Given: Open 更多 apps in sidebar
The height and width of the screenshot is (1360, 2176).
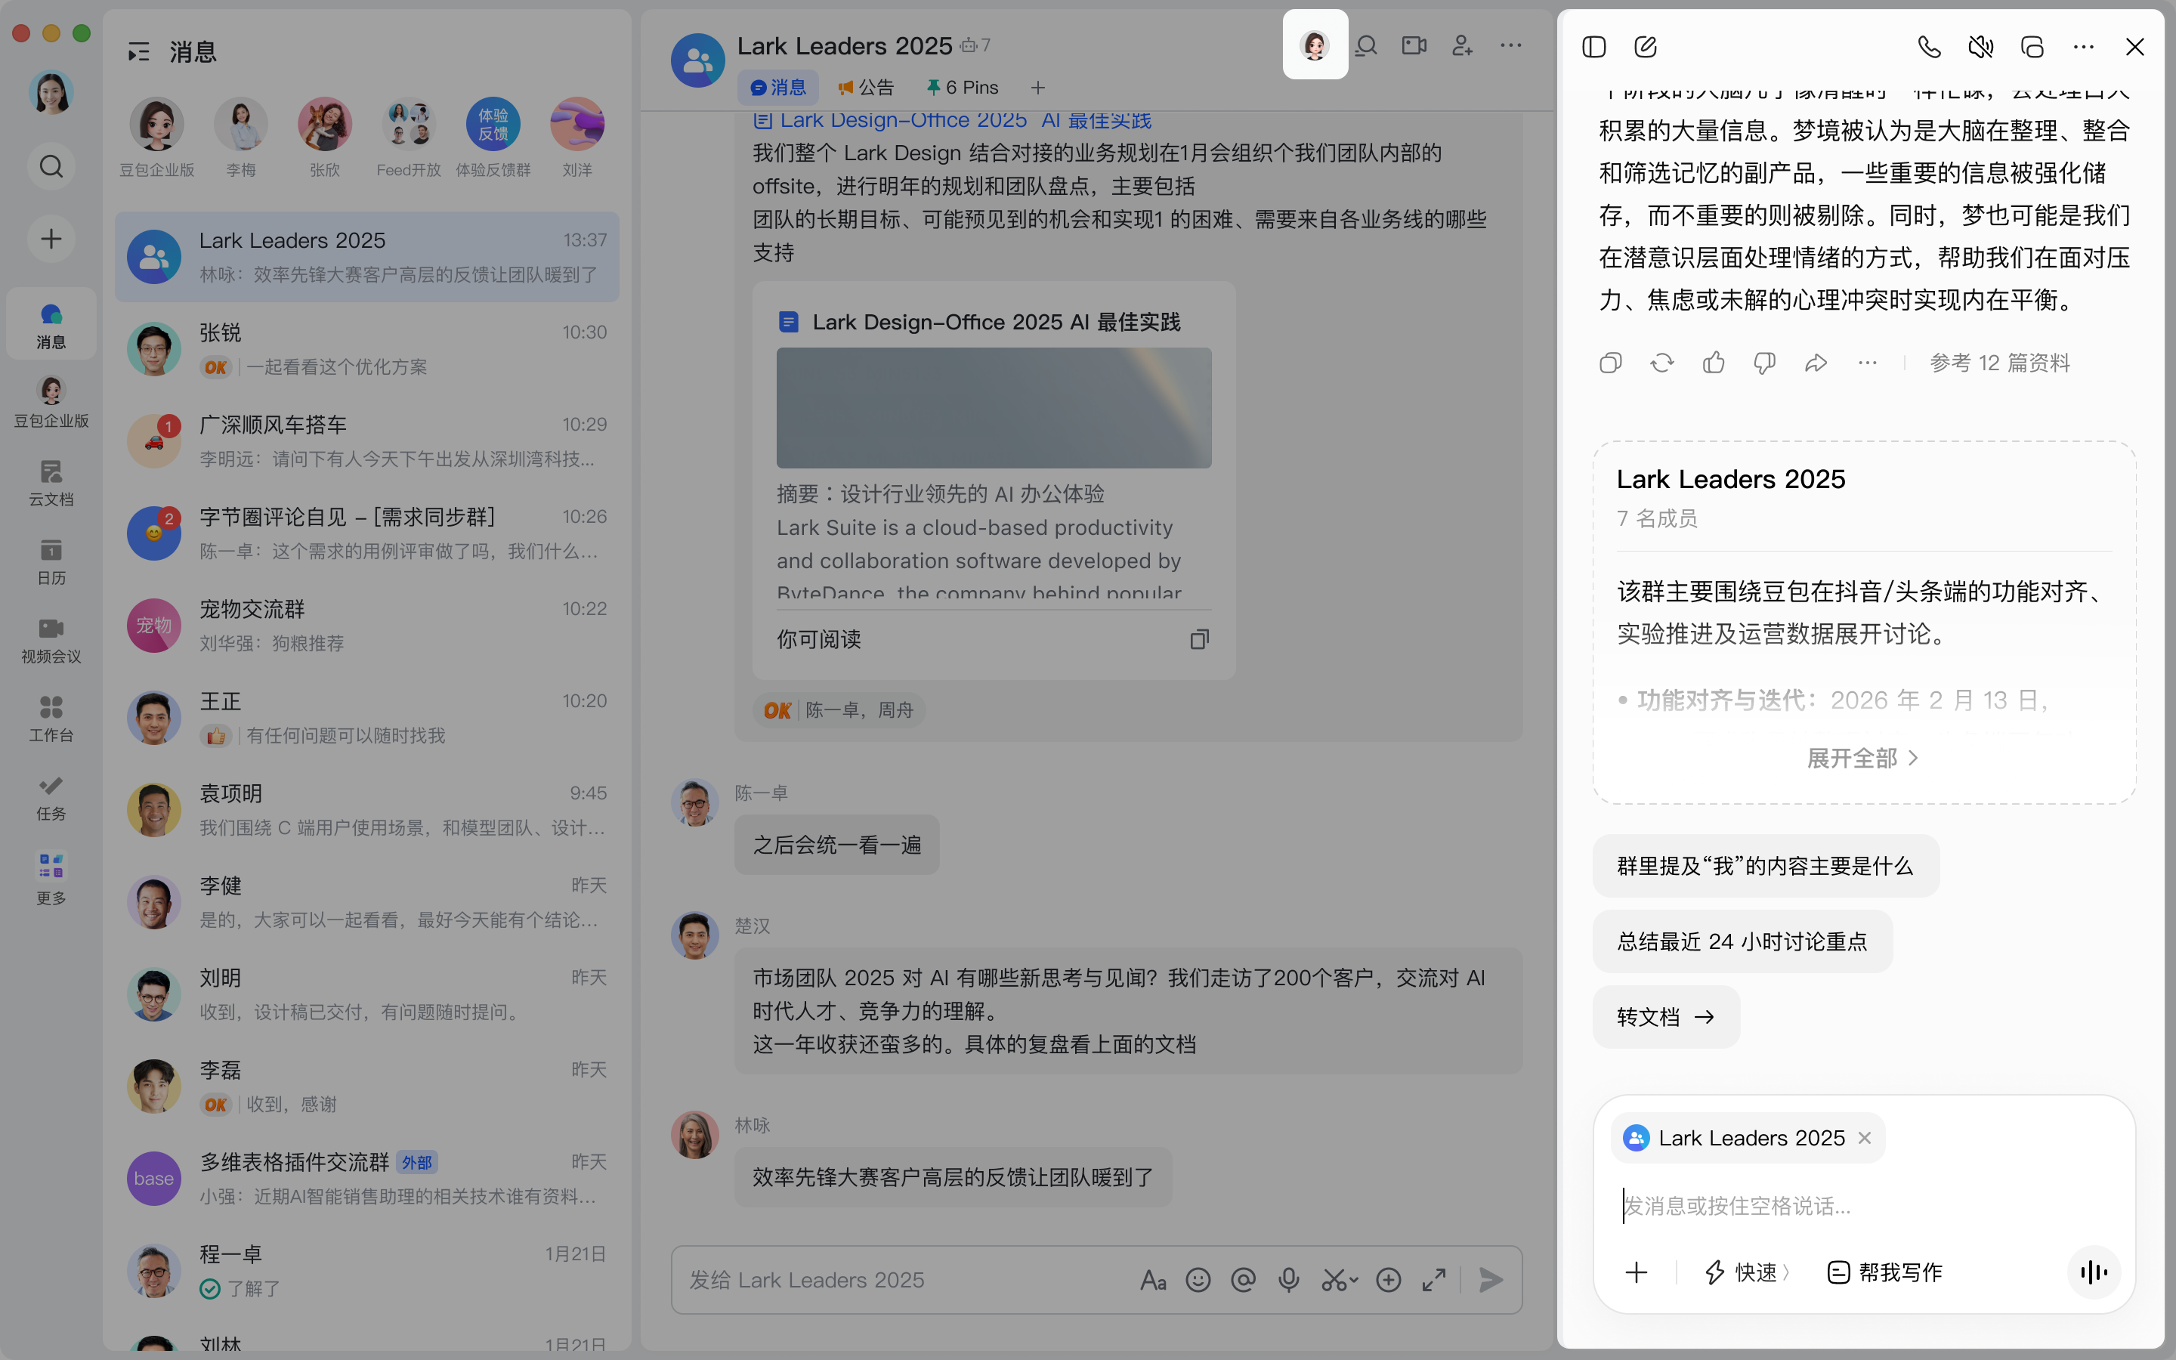Looking at the screenshot, I should pyautogui.click(x=51, y=879).
